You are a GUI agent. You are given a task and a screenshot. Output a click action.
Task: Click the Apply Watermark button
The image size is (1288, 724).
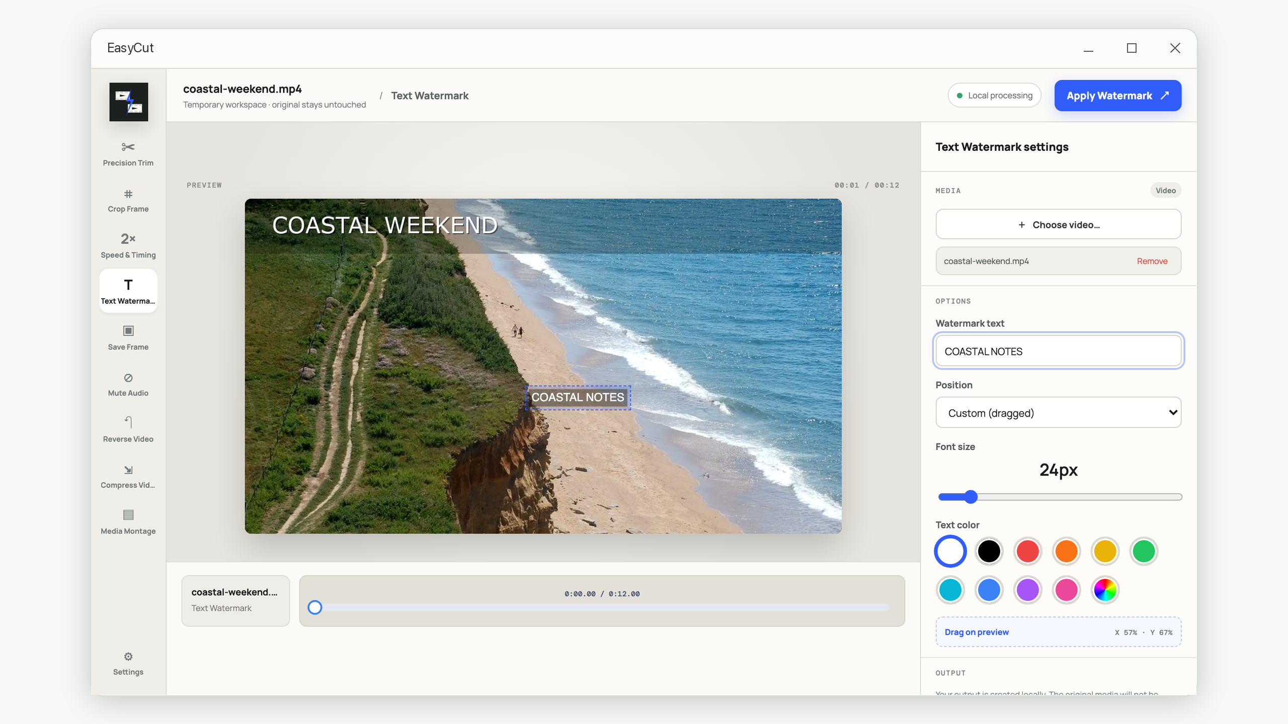click(1118, 96)
